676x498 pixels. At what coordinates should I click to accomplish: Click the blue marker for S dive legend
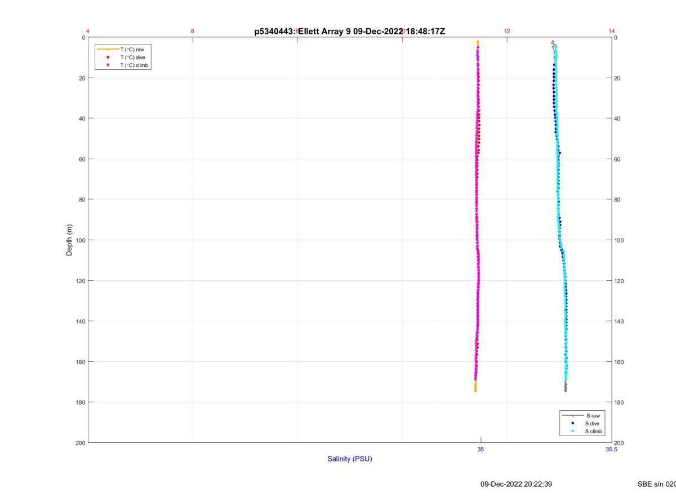[572, 423]
